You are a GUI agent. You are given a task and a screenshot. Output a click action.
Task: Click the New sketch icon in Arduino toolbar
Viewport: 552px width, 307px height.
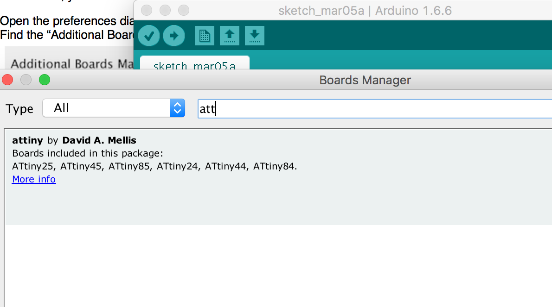pyautogui.click(x=204, y=36)
